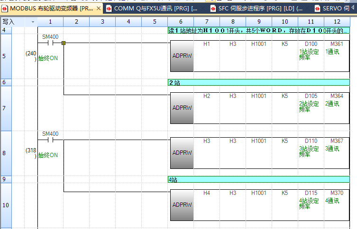
Task: Open the 写入 mode dropdown
Action: pos(33,22)
